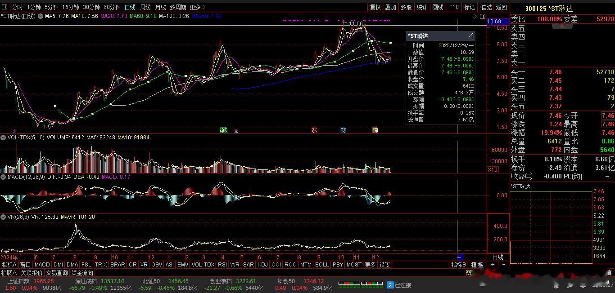Viewport: 615px width, 293px height.
Task: Toggle 叠加 overlay option
Action: pyautogui.click(x=390, y=7)
